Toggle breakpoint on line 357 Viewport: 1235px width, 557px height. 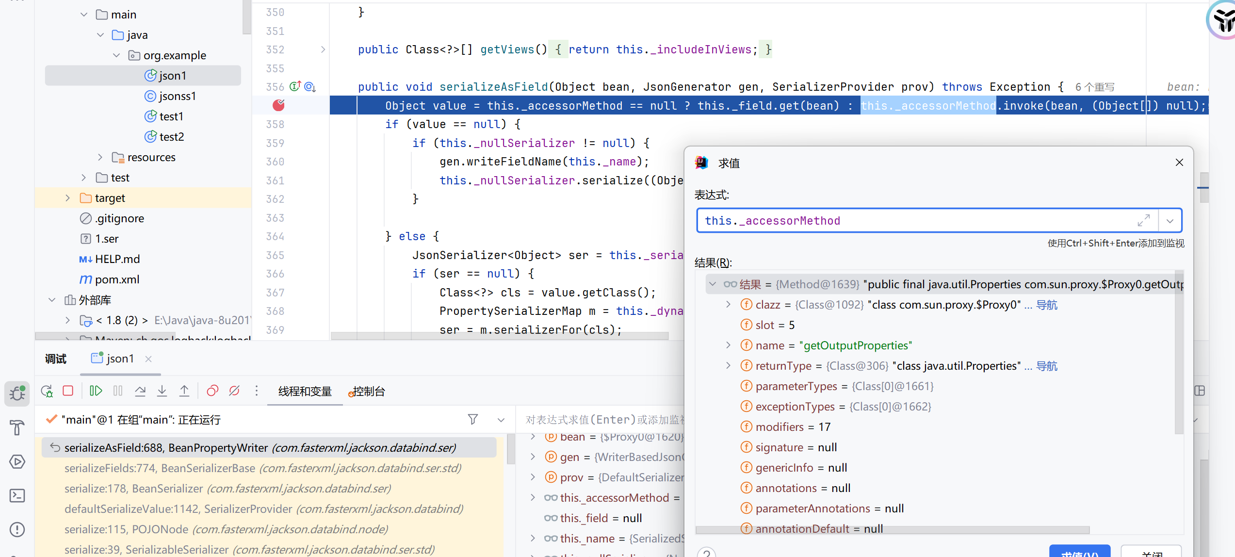click(x=278, y=105)
